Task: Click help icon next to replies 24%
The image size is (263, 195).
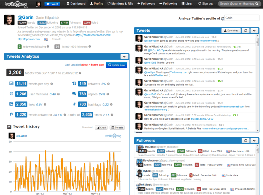Action: [108, 94]
